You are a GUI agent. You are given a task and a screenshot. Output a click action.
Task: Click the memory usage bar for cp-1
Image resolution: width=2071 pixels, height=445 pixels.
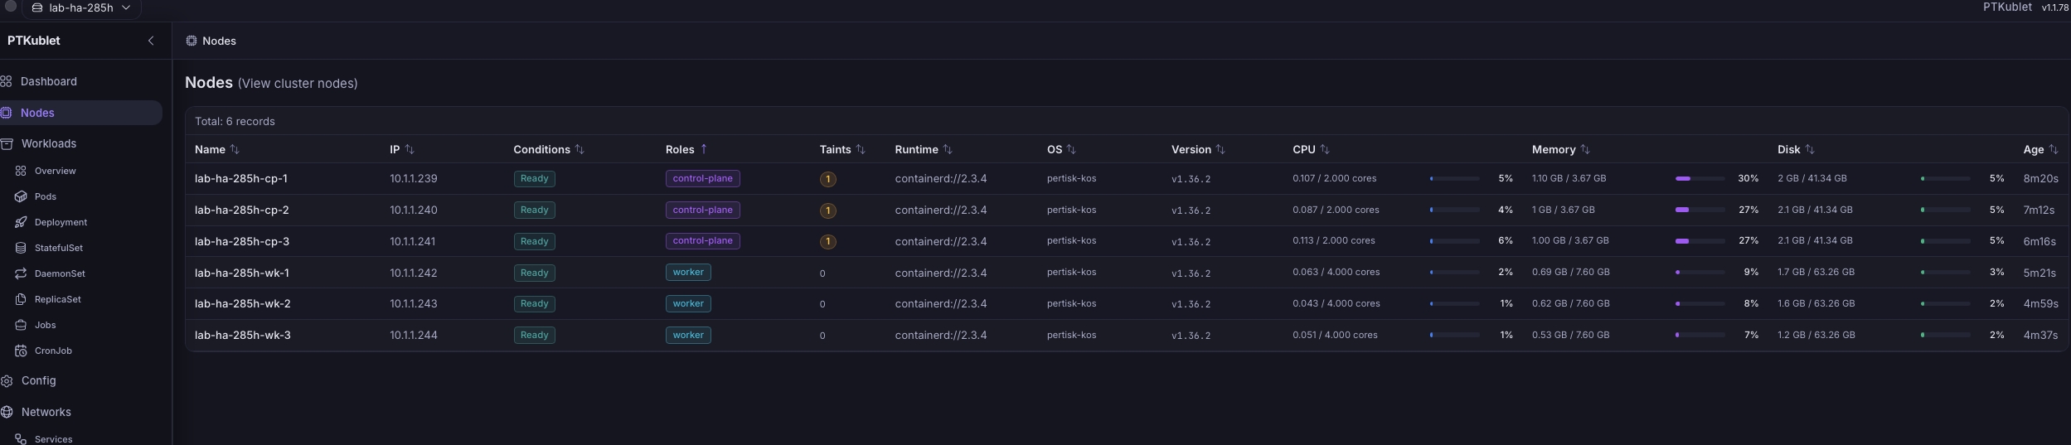click(1700, 178)
